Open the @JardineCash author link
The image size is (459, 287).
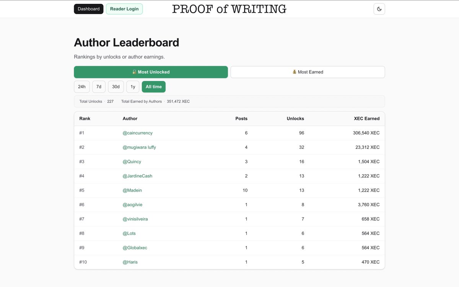[x=137, y=176]
